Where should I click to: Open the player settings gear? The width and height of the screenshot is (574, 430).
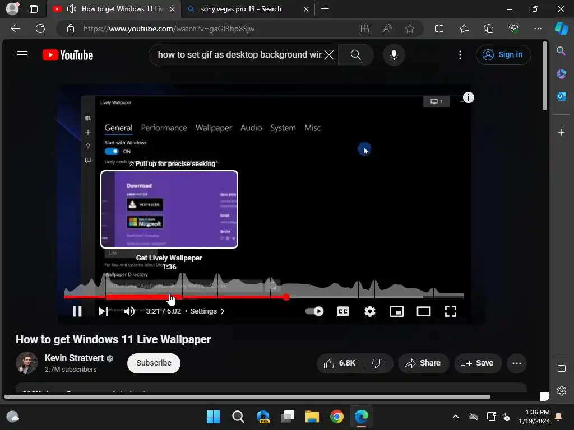[370, 311]
